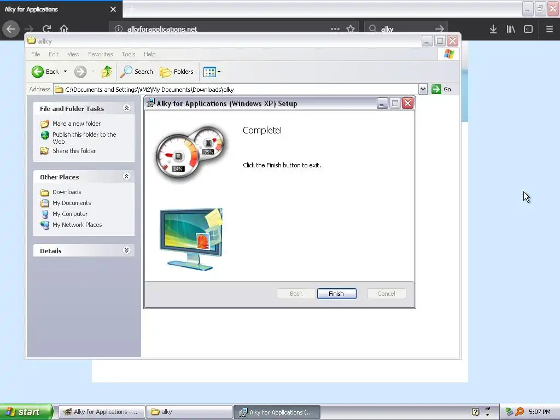Click the search go arrow in browser
560x420 pixels.
[440, 29]
